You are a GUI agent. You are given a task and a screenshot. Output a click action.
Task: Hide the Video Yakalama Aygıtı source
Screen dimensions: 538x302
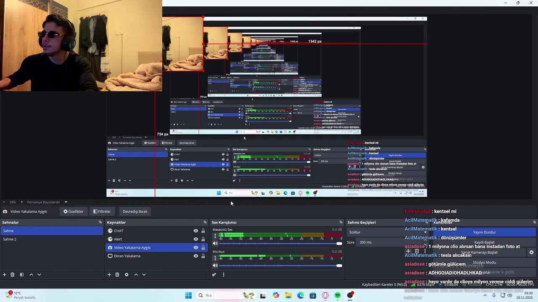196,247
